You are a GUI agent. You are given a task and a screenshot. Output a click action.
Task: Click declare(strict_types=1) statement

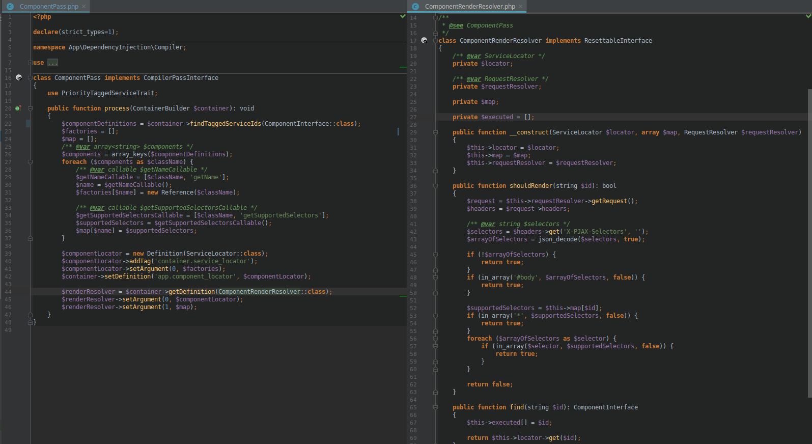75,32
